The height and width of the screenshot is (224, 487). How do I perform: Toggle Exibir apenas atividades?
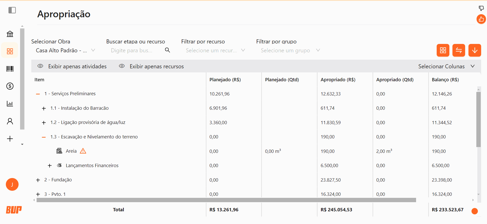click(72, 66)
